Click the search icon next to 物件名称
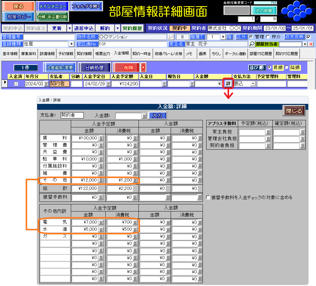The height and width of the screenshot is (286, 316). pyautogui.click(x=171, y=37)
